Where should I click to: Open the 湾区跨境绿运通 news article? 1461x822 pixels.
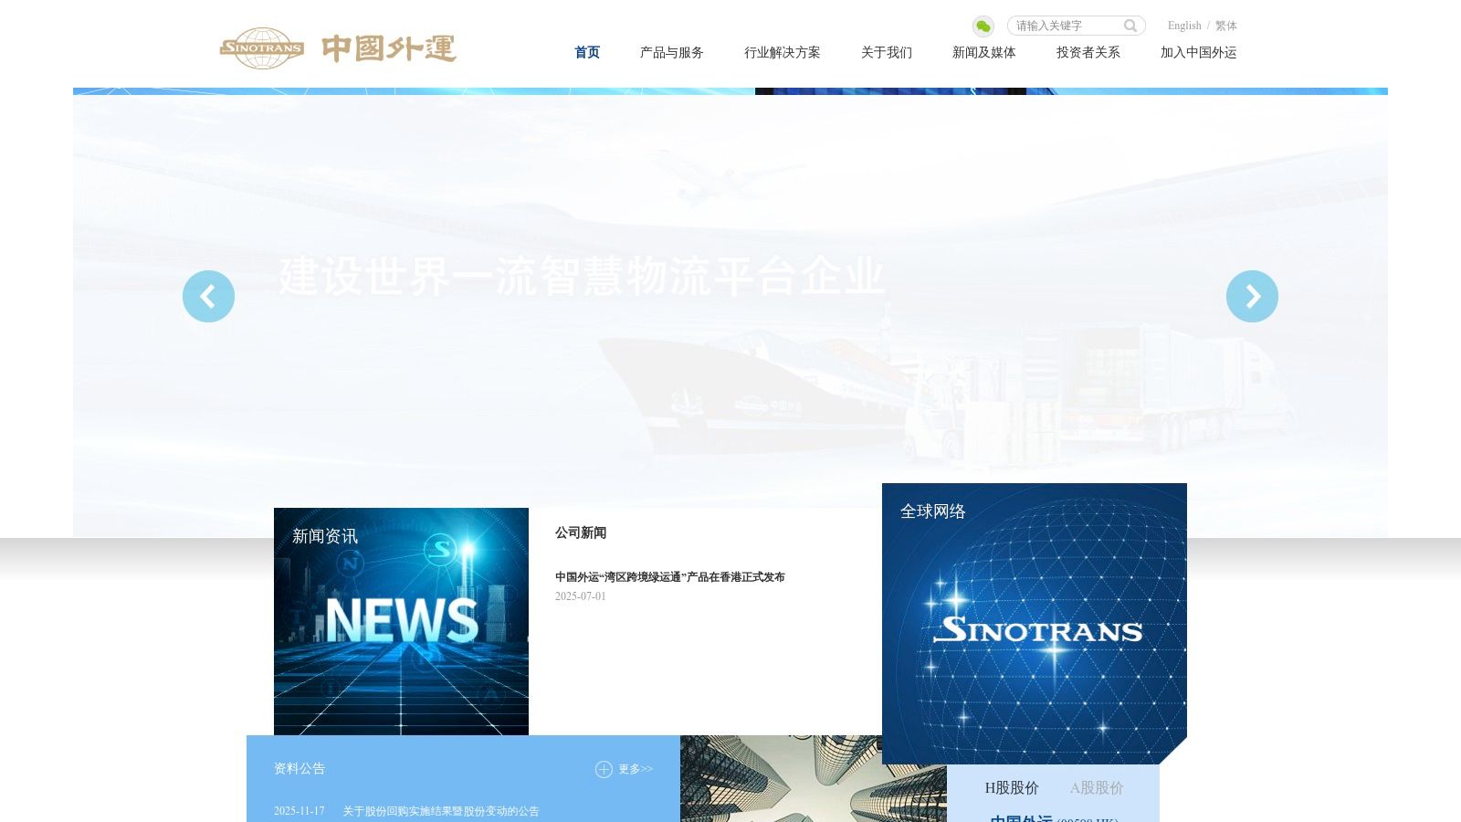(669, 577)
